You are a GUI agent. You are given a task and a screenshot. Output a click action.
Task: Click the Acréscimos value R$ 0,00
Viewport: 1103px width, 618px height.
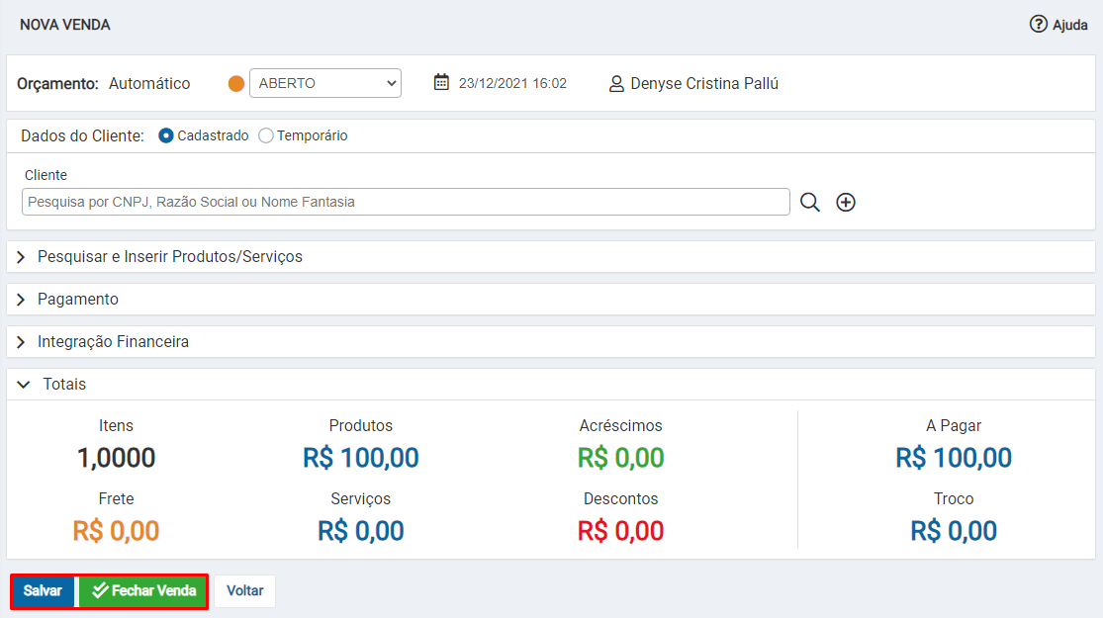[620, 458]
